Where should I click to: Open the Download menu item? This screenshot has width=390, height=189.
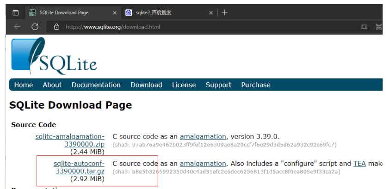point(146,85)
